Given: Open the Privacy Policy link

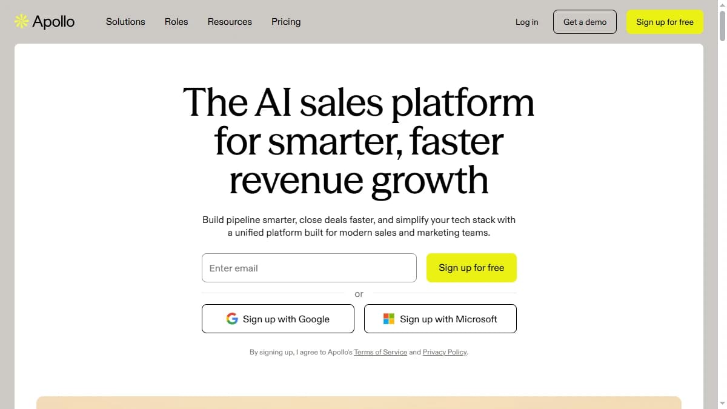Looking at the screenshot, I should (x=445, y=352).
